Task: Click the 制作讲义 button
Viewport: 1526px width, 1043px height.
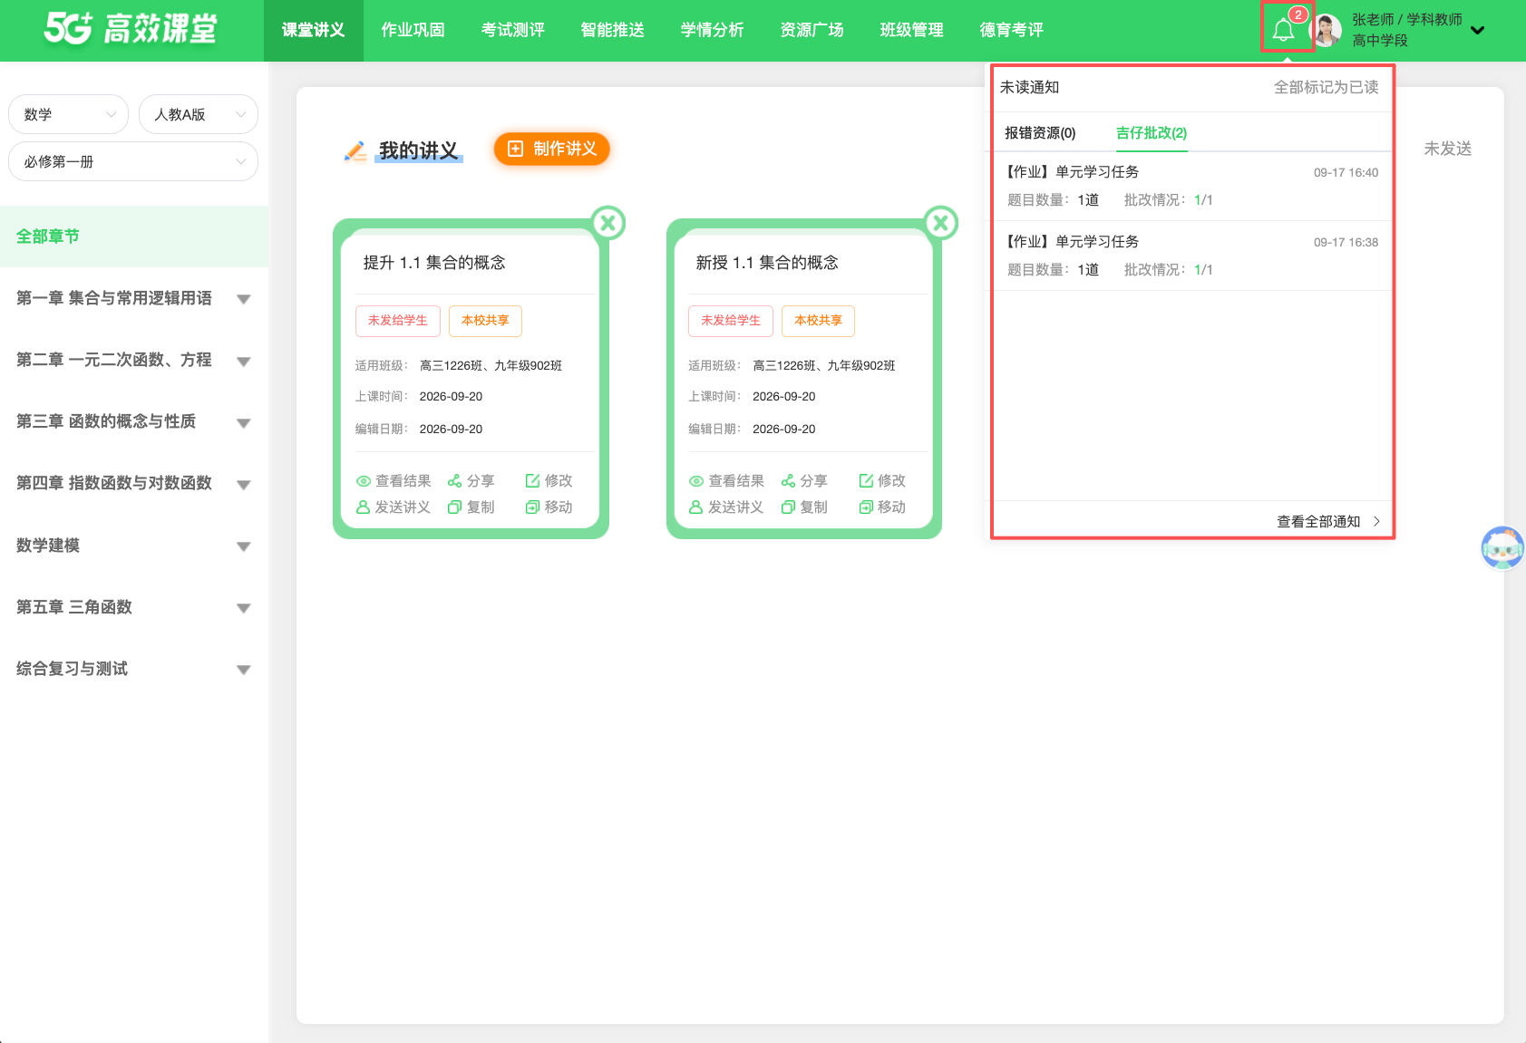Action: (x=551, y=149)
